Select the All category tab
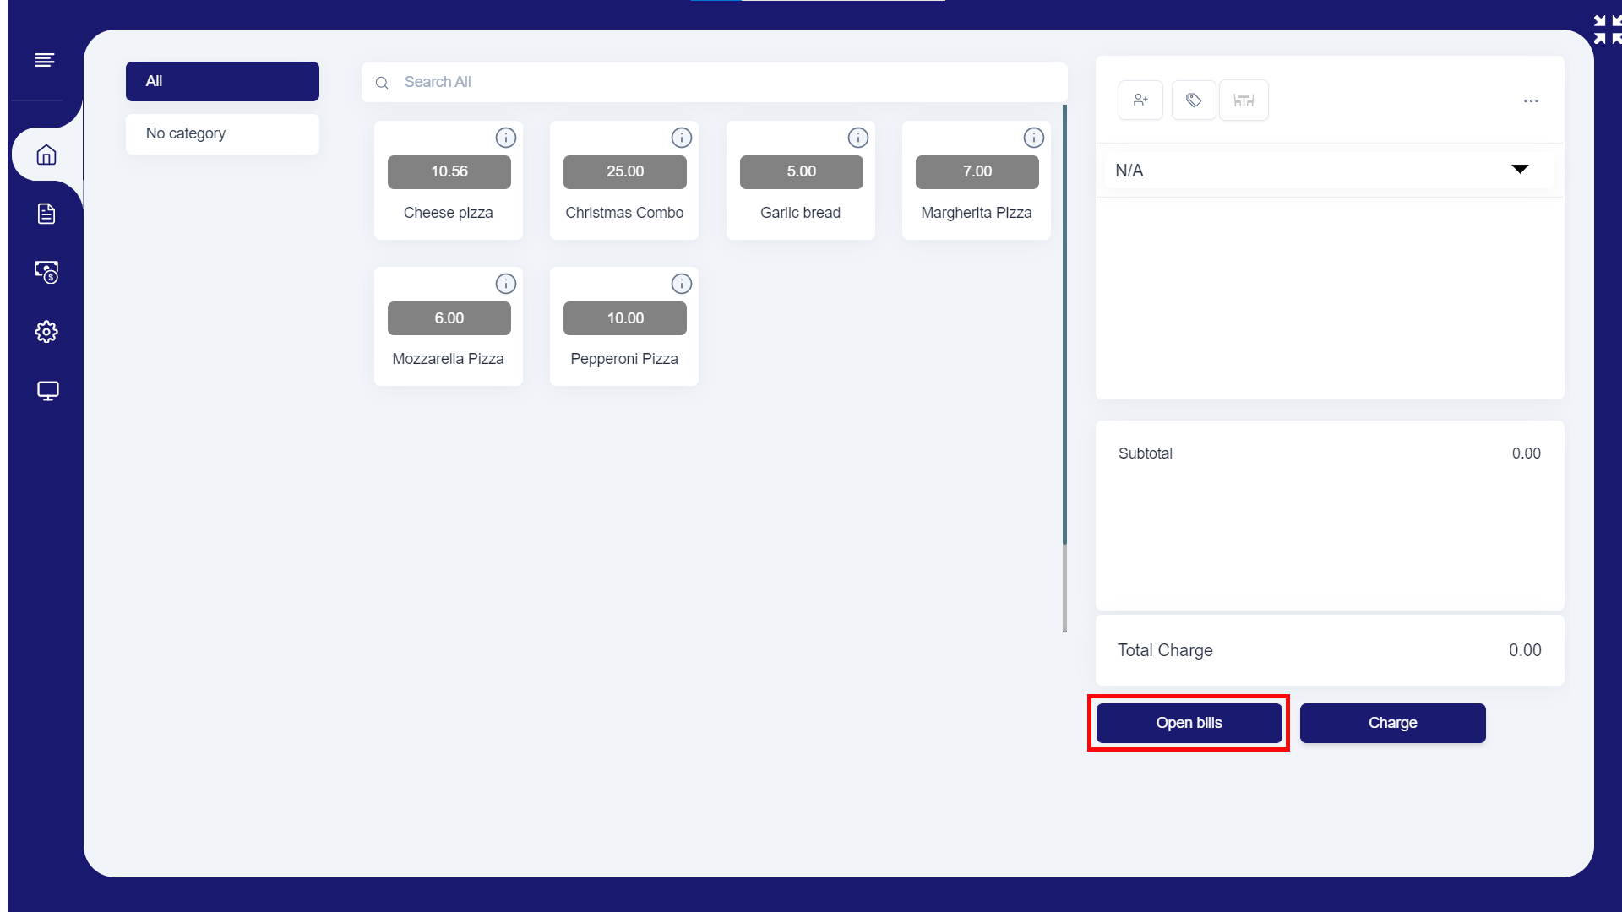Viewport: 1622px width, 912px height. click(x=222, y=82)
